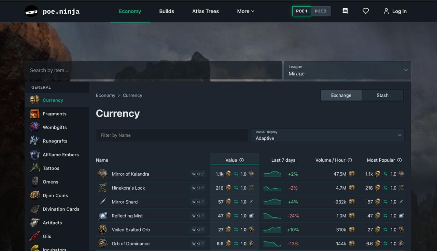Focus the Filter by Name field
The width and height of the screenshot is (437, 251).
point(172,135)
